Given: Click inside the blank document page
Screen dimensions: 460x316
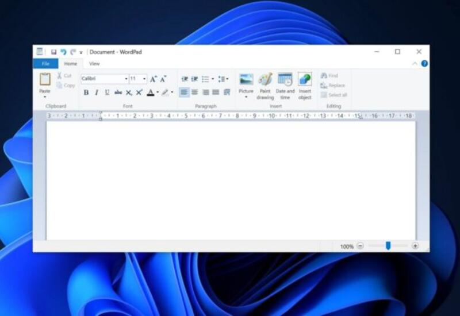Looking at the screenshot, I should point(230,178).
